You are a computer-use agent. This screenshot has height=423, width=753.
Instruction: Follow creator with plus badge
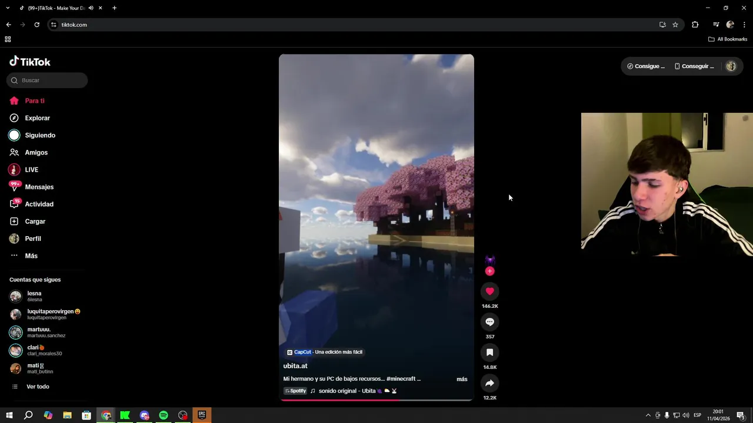coord(489,271)
